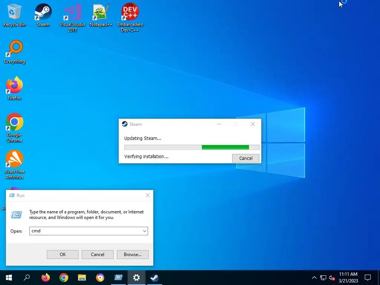This screenshot has width=380, height=285.
Task: Click the Updating Steam progress bar
Action: 192,147
